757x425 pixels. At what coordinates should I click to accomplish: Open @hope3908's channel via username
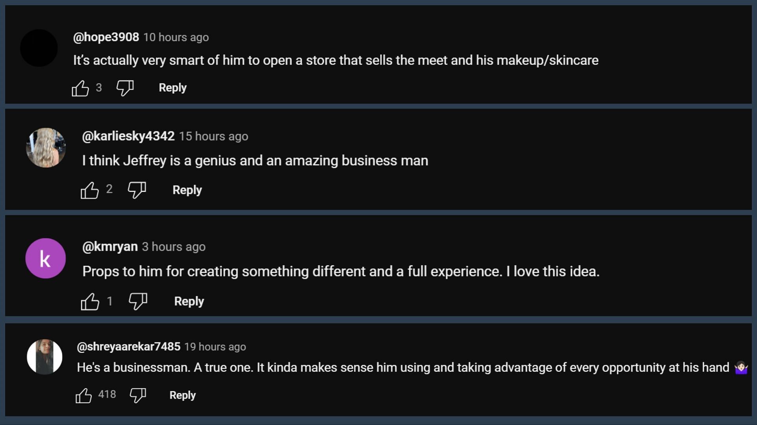pyautogui.click(x=106, y=37)
